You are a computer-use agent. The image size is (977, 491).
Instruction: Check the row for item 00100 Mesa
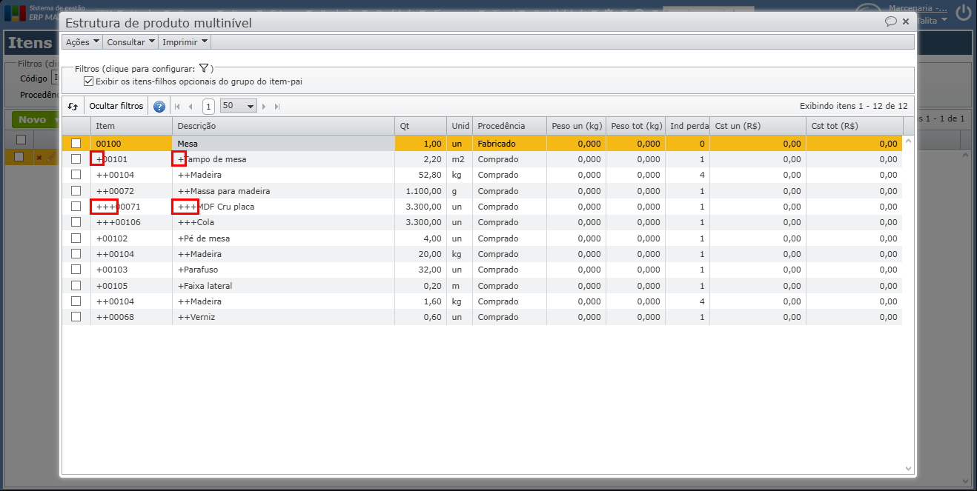click(x=76, y=144)
